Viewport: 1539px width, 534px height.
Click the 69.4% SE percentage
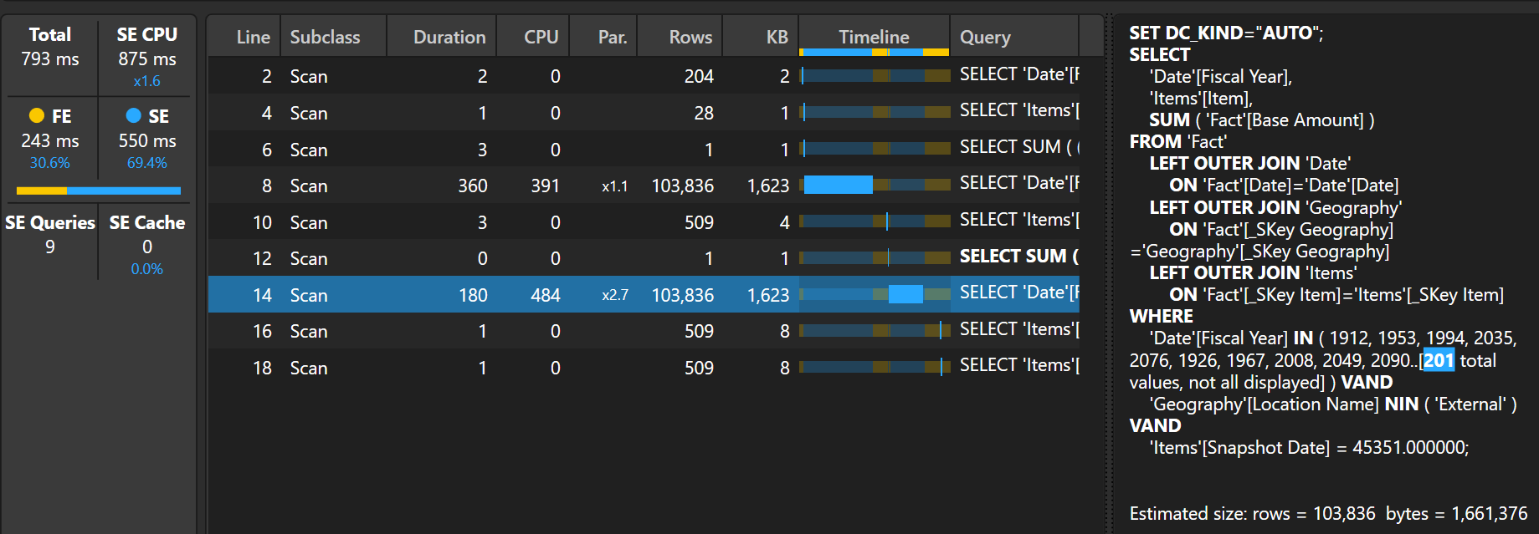[146, 163]
